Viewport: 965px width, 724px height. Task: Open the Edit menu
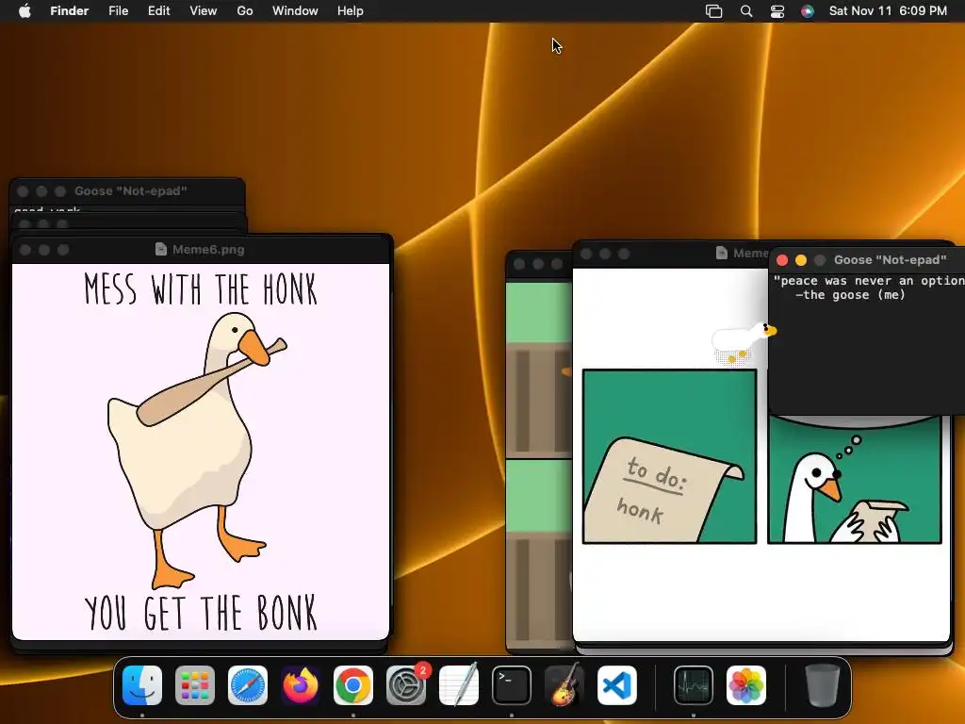coord(158,11)
